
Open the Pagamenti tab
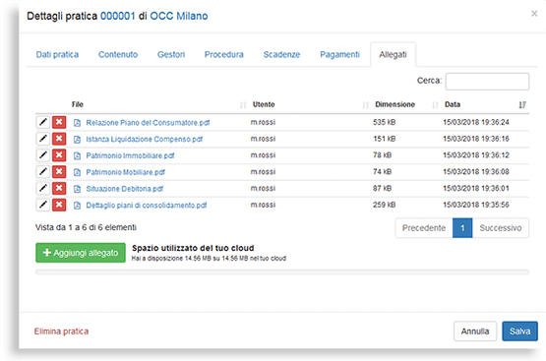(x=339, y=55)
